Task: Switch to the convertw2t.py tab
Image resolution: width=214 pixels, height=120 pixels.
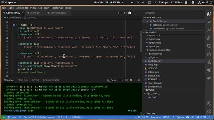Action: (x=58, y=13)
